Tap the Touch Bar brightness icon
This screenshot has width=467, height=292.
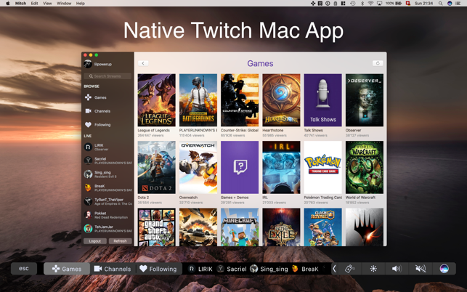point(373,269)
